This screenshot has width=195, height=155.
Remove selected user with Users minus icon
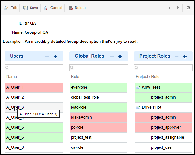pos(47,56)
